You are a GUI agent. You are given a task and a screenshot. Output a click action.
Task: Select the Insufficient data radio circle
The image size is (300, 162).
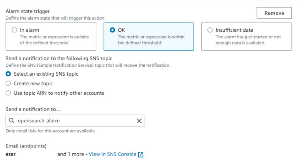210,30
